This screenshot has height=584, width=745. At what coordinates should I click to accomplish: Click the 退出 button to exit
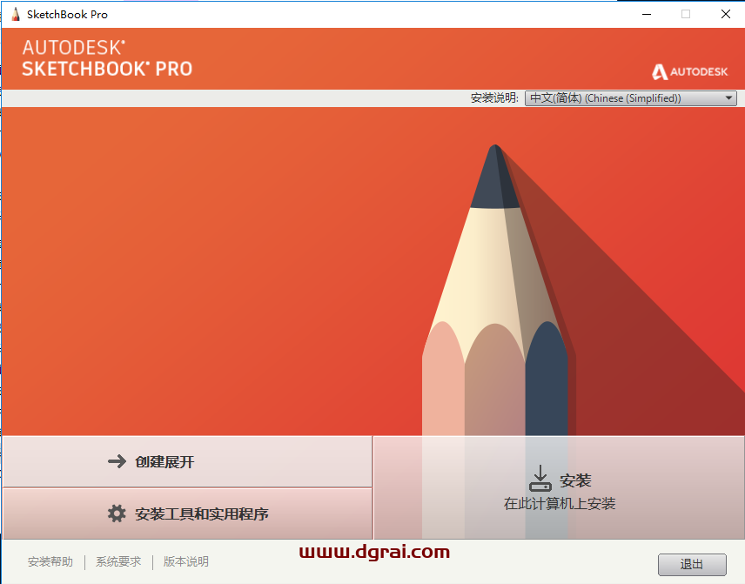coord(692,565)
